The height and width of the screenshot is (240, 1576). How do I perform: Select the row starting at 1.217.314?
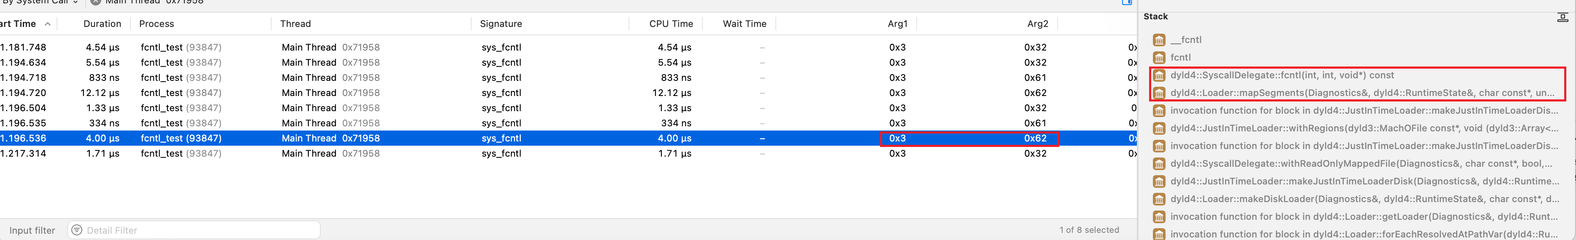pos(568,153)
